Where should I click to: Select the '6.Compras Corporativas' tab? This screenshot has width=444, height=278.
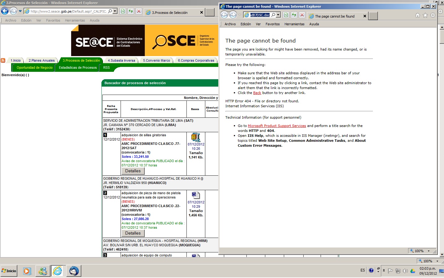[x=196, y=60]
